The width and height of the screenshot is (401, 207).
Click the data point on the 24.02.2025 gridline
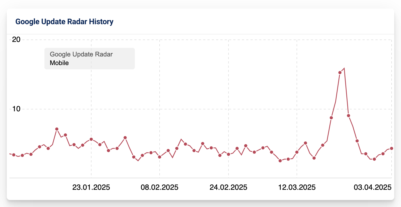pos(228,154)
